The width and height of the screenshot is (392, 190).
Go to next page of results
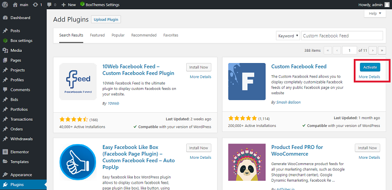(x=373, y=50)
